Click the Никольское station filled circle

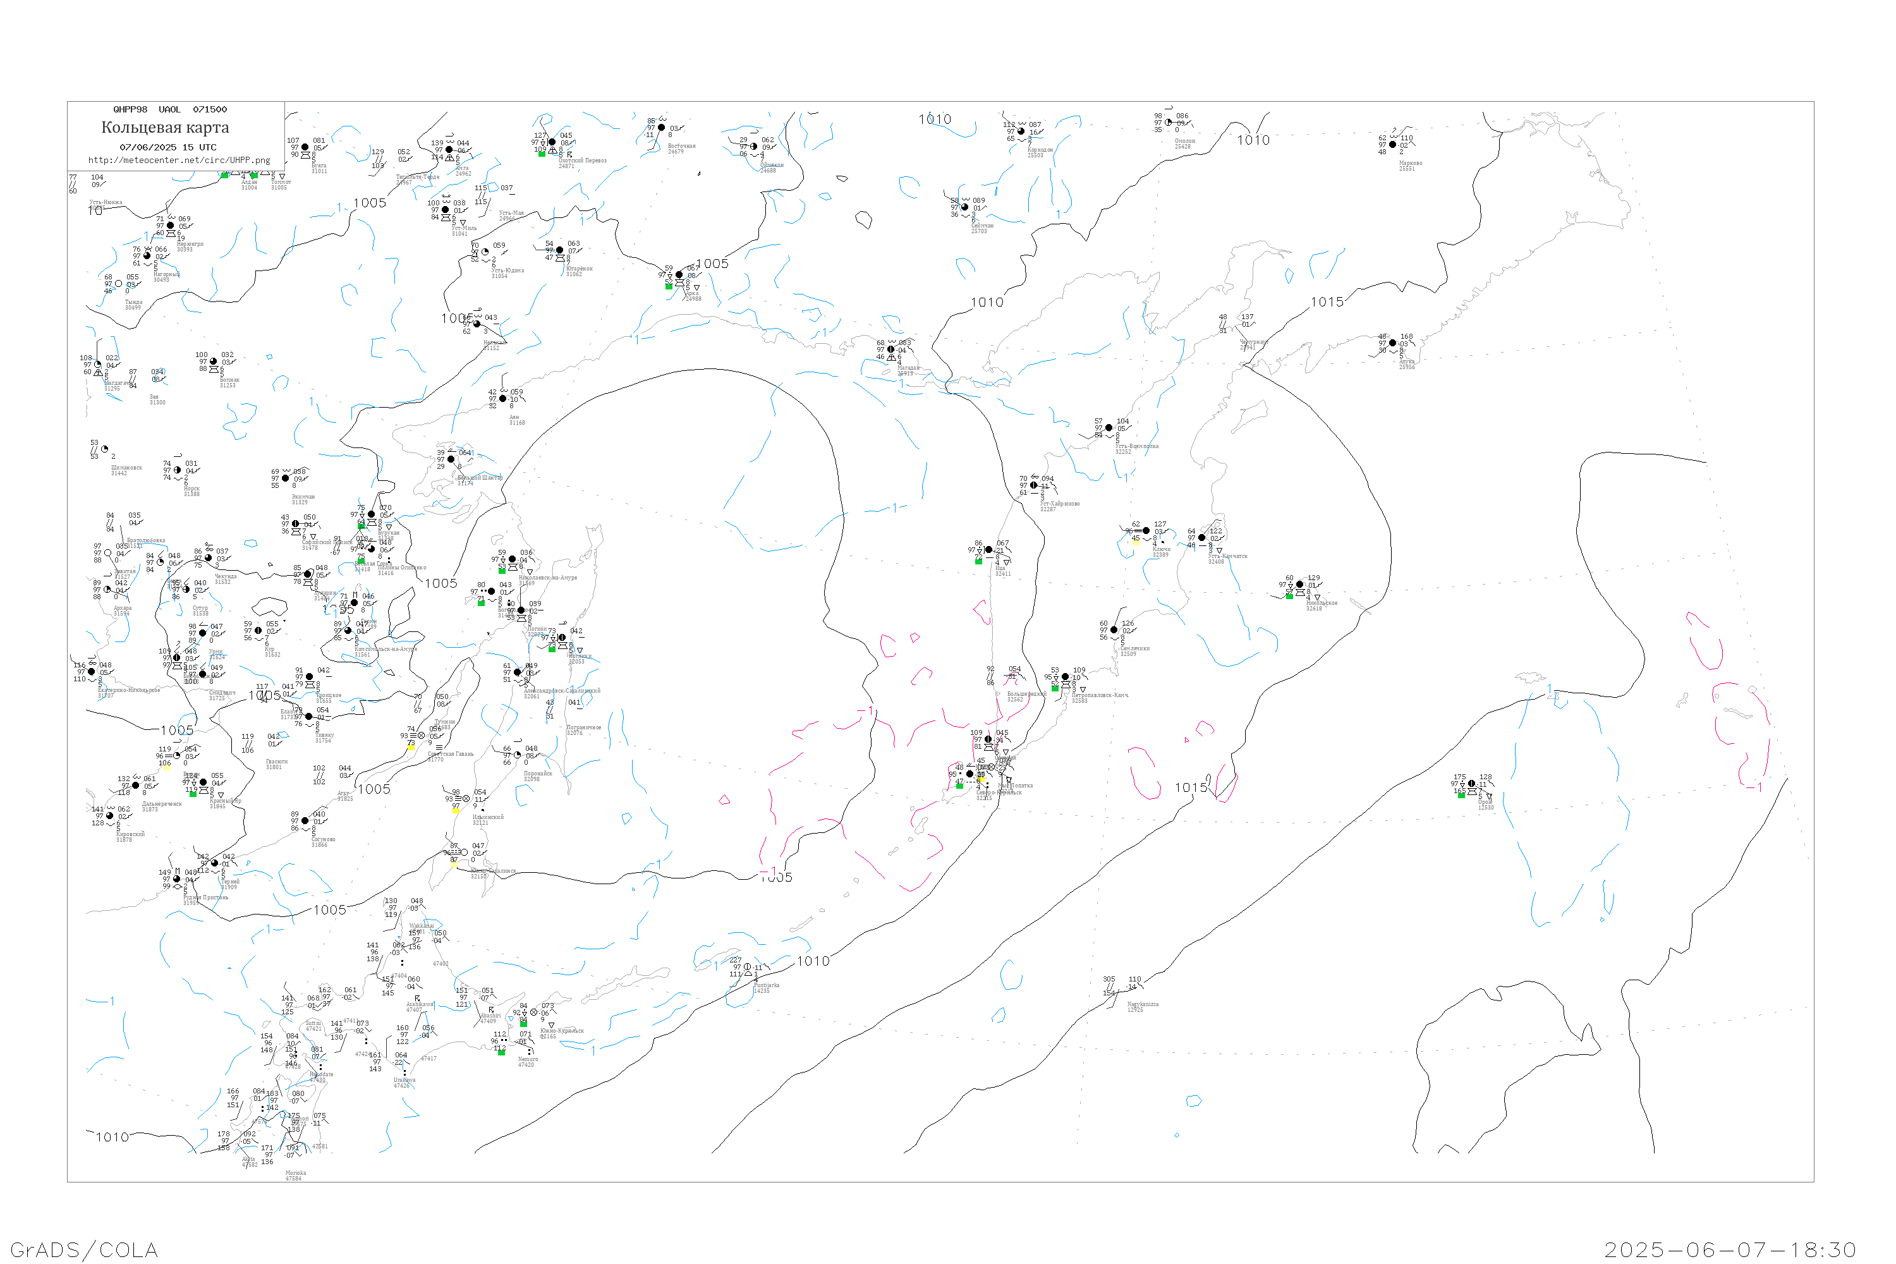coord(1299,585)
